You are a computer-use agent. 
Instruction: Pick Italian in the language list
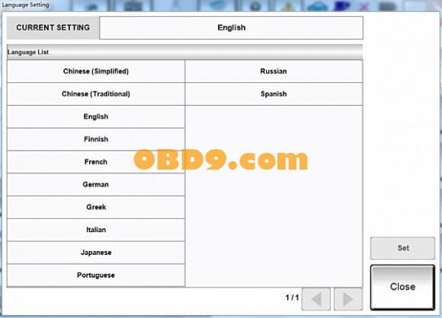pyautogui.click(x=96, y=230)
